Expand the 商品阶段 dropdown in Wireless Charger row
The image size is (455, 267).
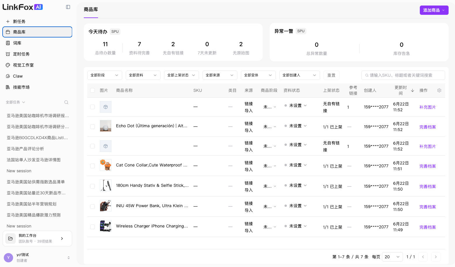[270, 227]
